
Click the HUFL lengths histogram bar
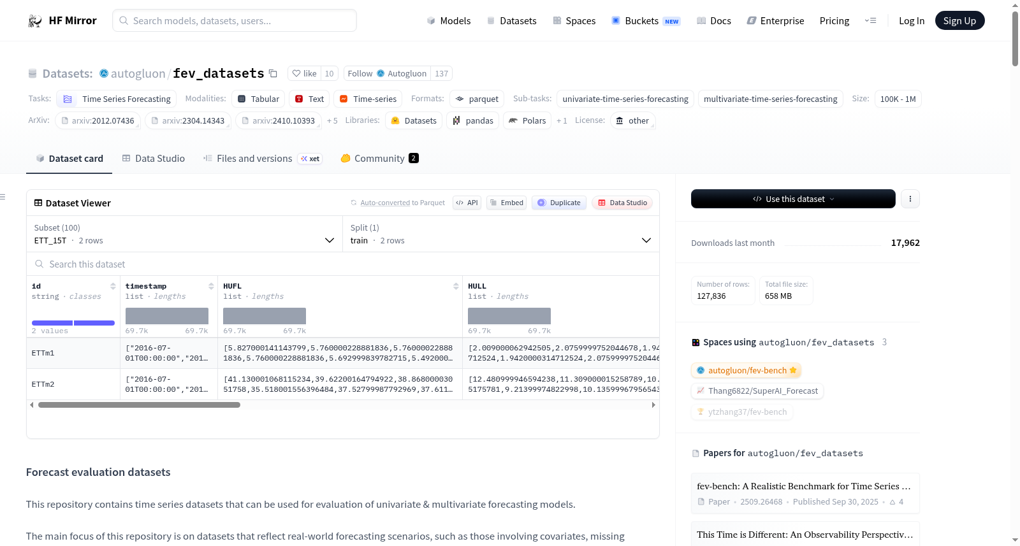pos(265,316)
